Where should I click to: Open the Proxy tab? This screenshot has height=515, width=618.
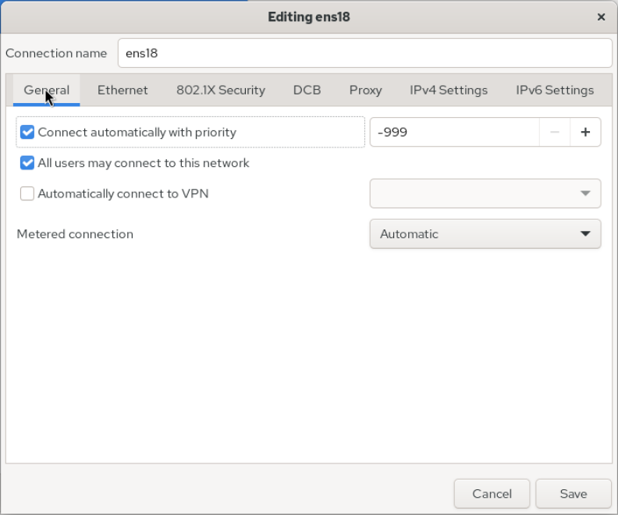click(365, 91)
